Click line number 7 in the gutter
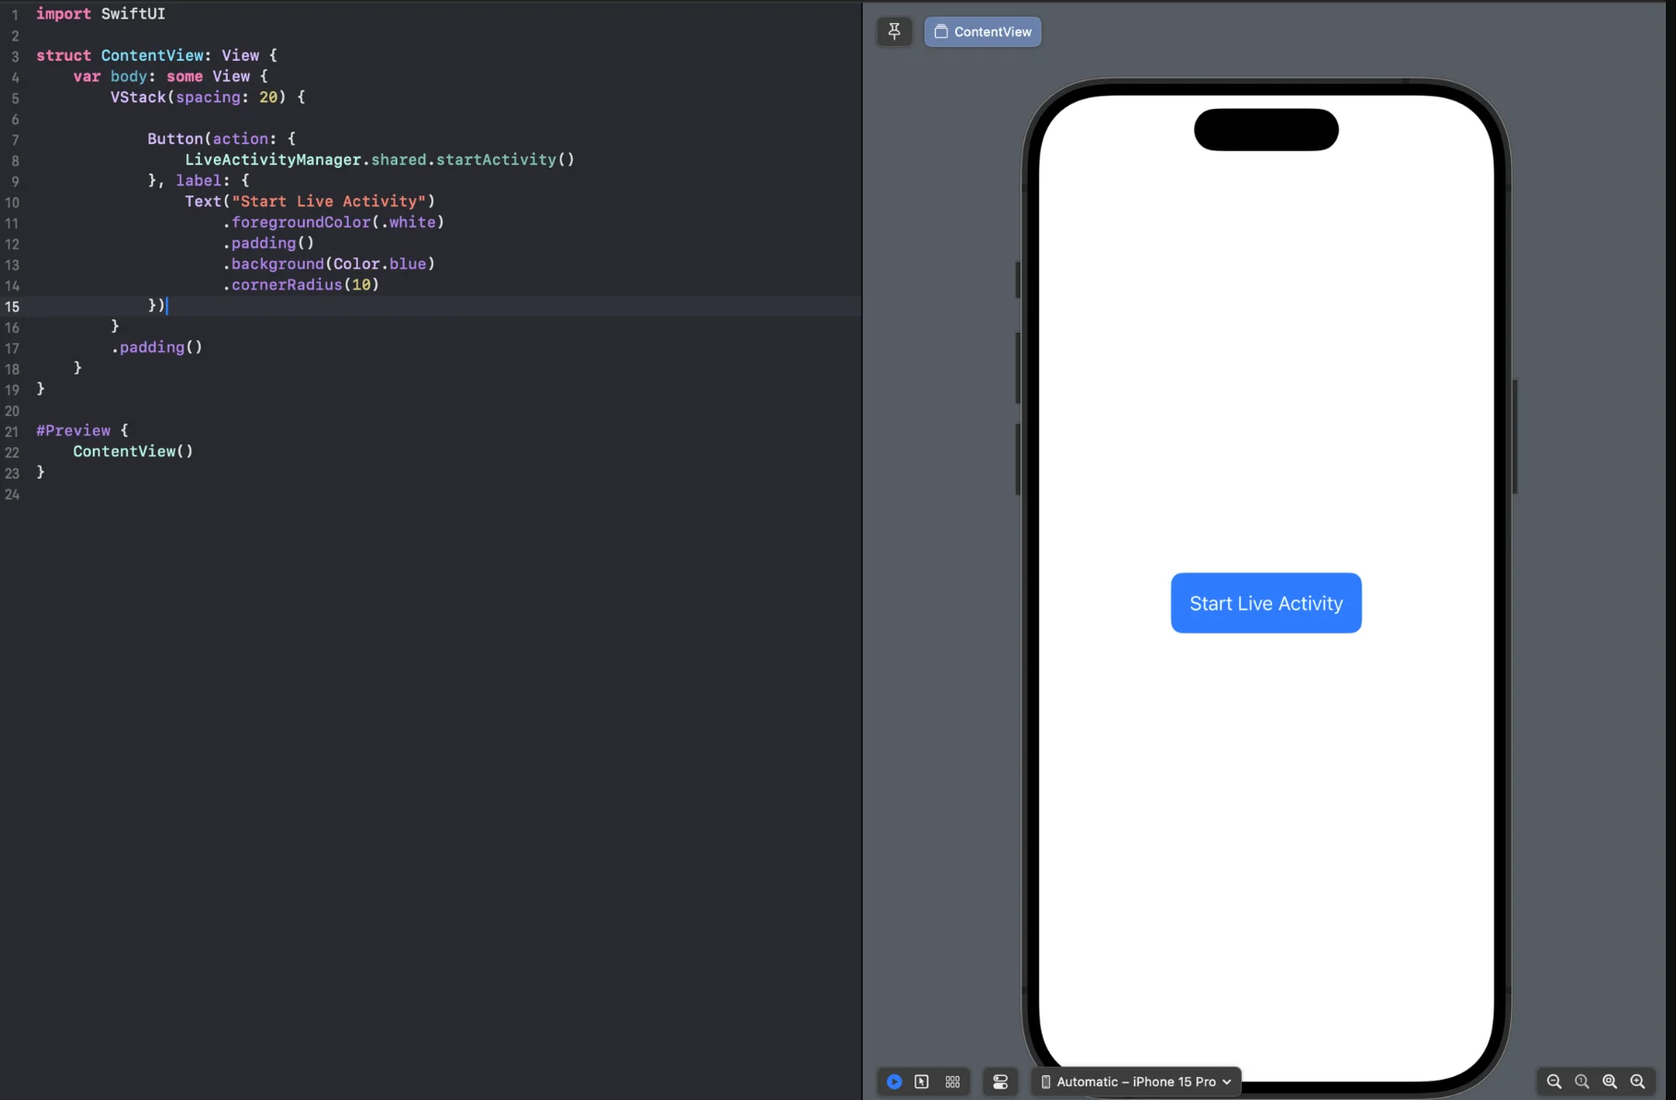The width and height of the screenshot is (1676, 1100). 14,140
